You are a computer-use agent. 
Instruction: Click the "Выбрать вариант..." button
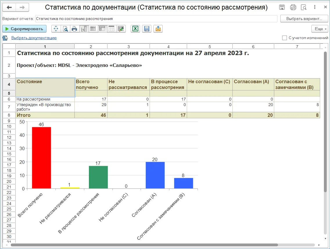point(304,19)
